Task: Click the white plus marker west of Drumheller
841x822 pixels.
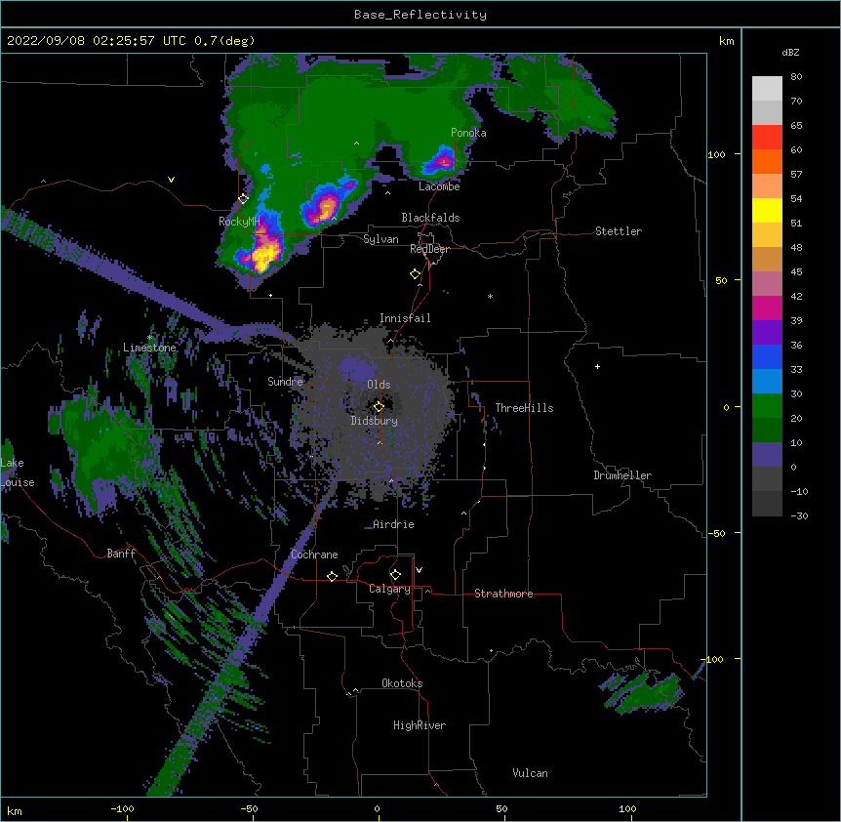Action: point(597,366)
